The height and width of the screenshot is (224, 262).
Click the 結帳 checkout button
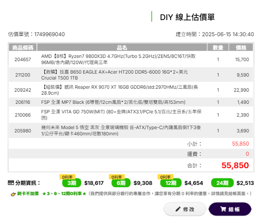pos(230,209)
